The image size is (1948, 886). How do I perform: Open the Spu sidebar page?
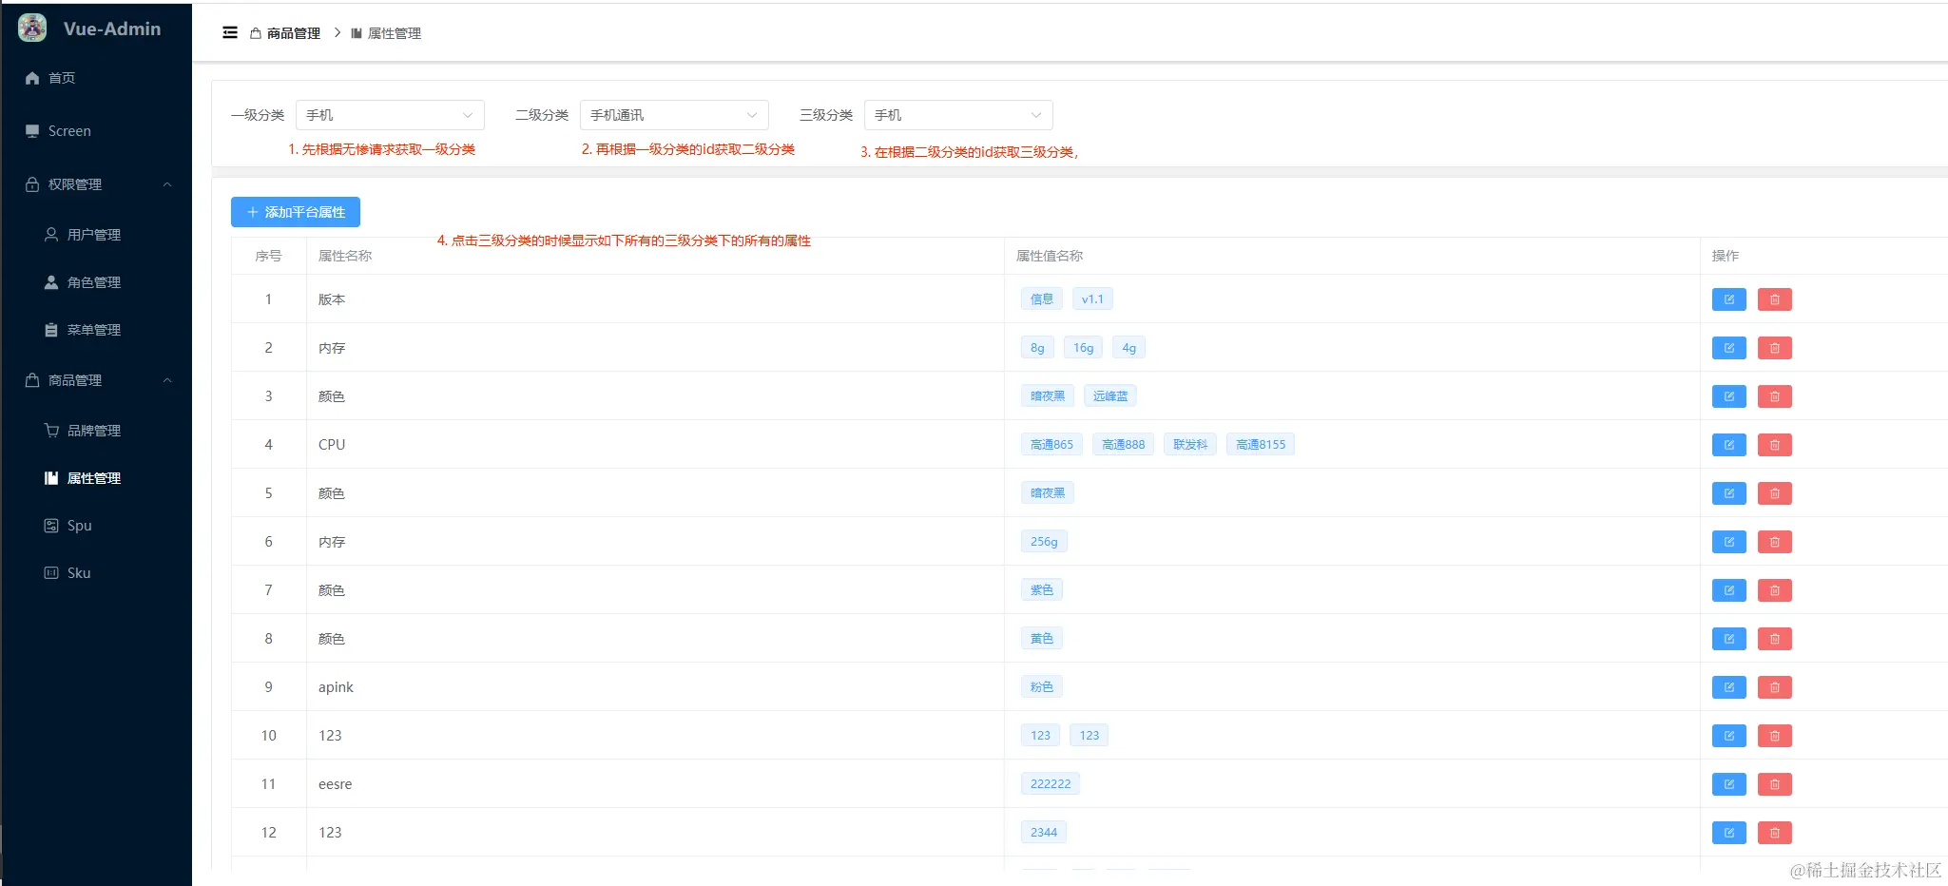click(96, 526)
